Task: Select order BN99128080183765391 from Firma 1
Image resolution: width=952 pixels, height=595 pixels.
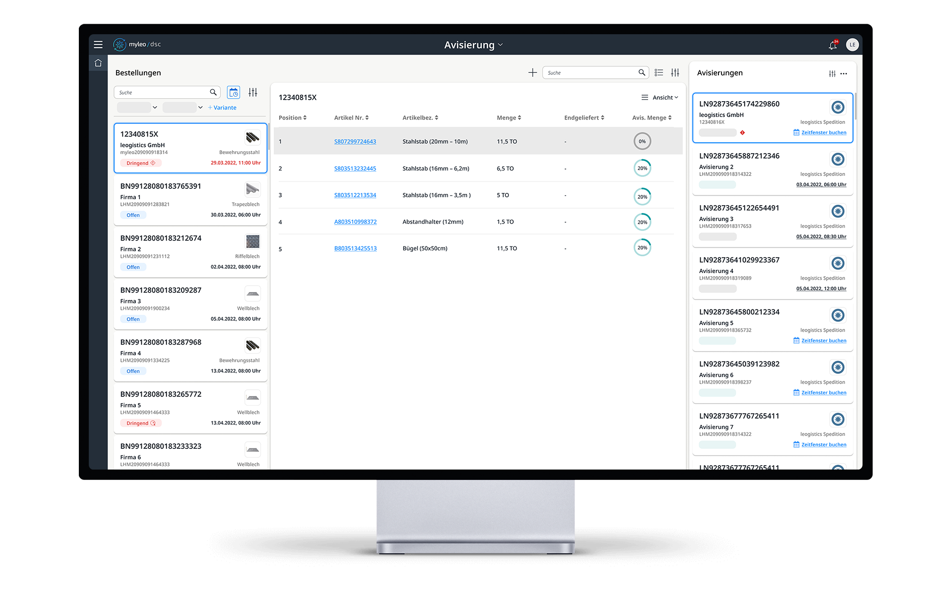Action: (x=190, y=200)
